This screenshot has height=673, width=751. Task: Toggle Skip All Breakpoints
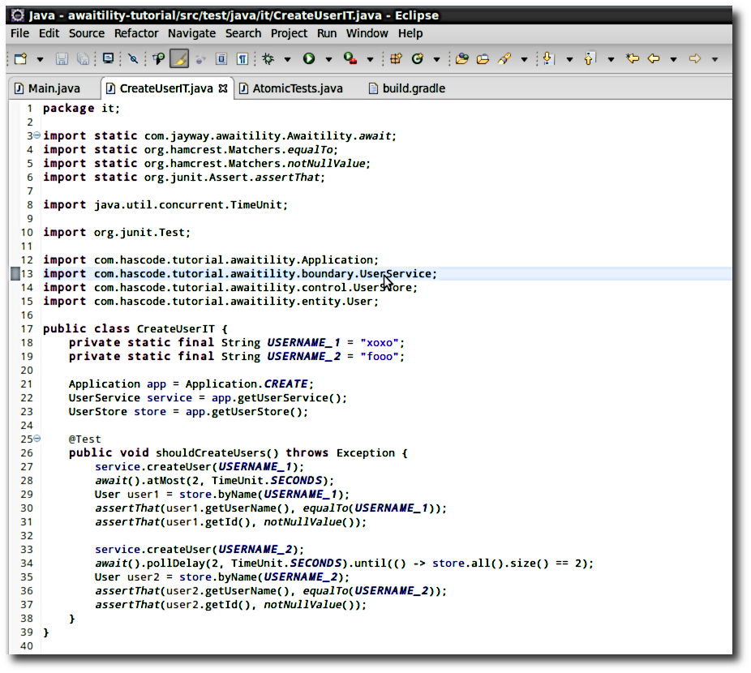[x=132, y=58]
